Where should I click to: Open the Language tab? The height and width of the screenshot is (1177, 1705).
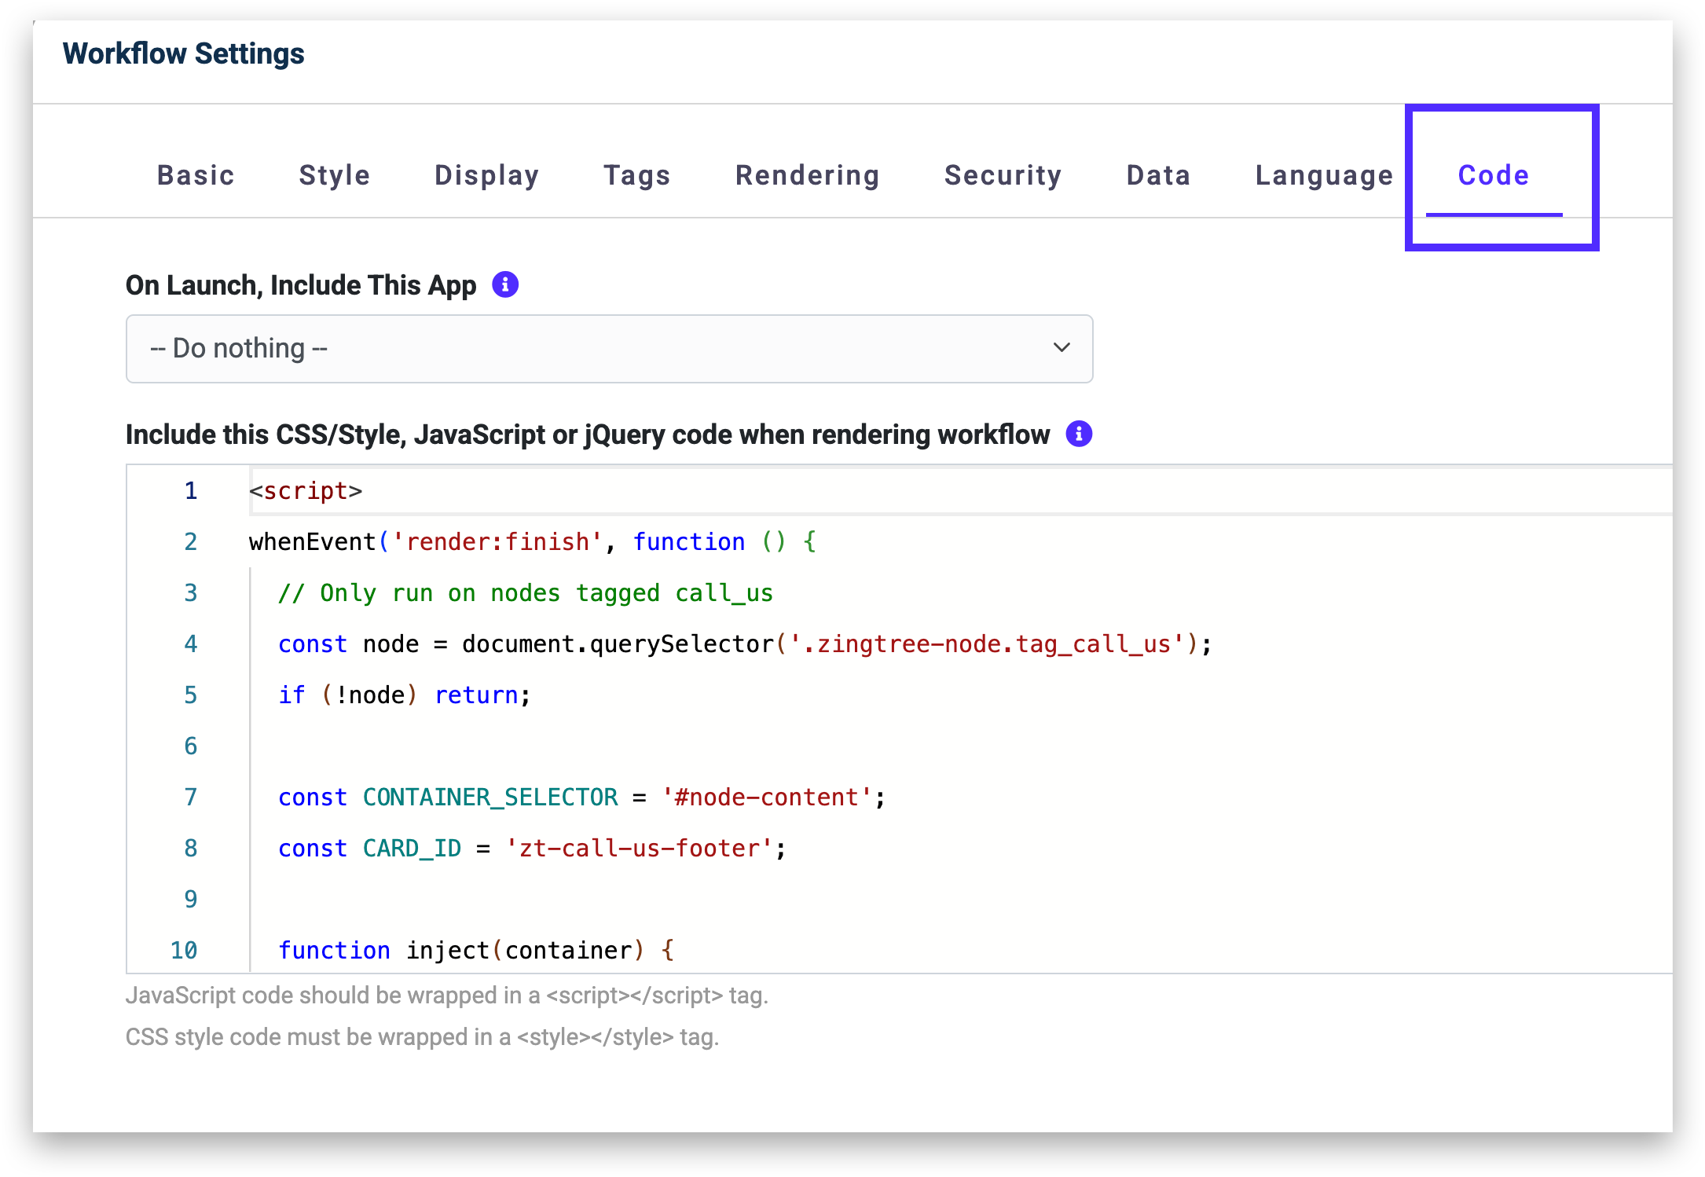(1324, 175)
